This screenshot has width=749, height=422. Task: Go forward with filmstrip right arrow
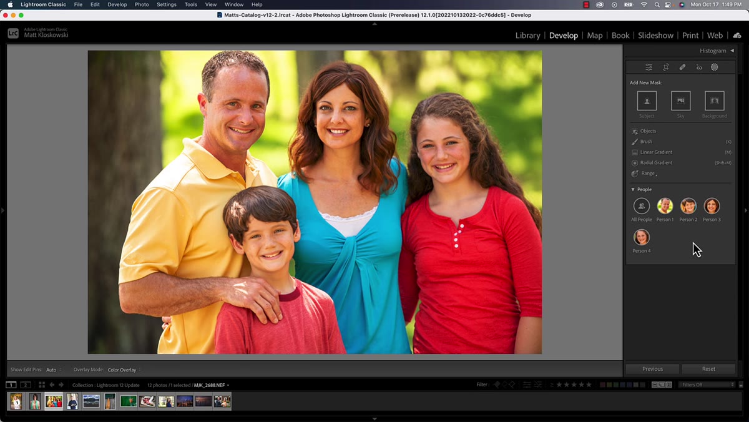[61, 385]
